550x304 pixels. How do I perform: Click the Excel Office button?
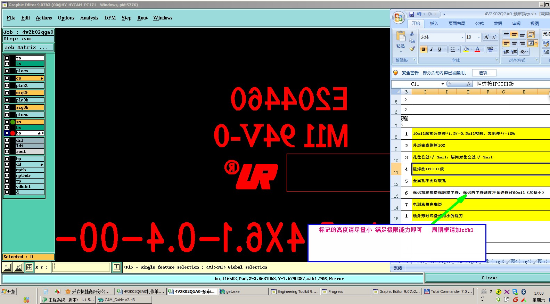pyautogui.click(x=399, y=17)
